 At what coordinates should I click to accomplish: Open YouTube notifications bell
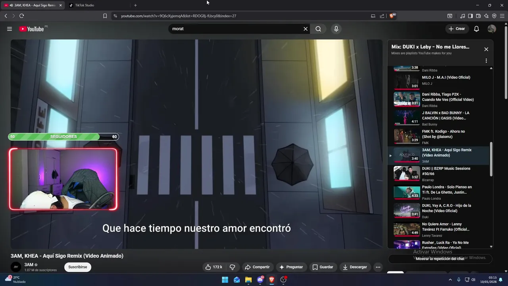[x=477, y=29]
